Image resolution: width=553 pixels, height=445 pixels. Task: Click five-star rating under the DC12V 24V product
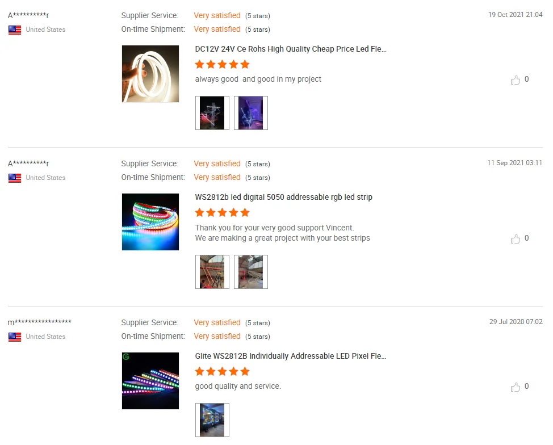[222, 65]
